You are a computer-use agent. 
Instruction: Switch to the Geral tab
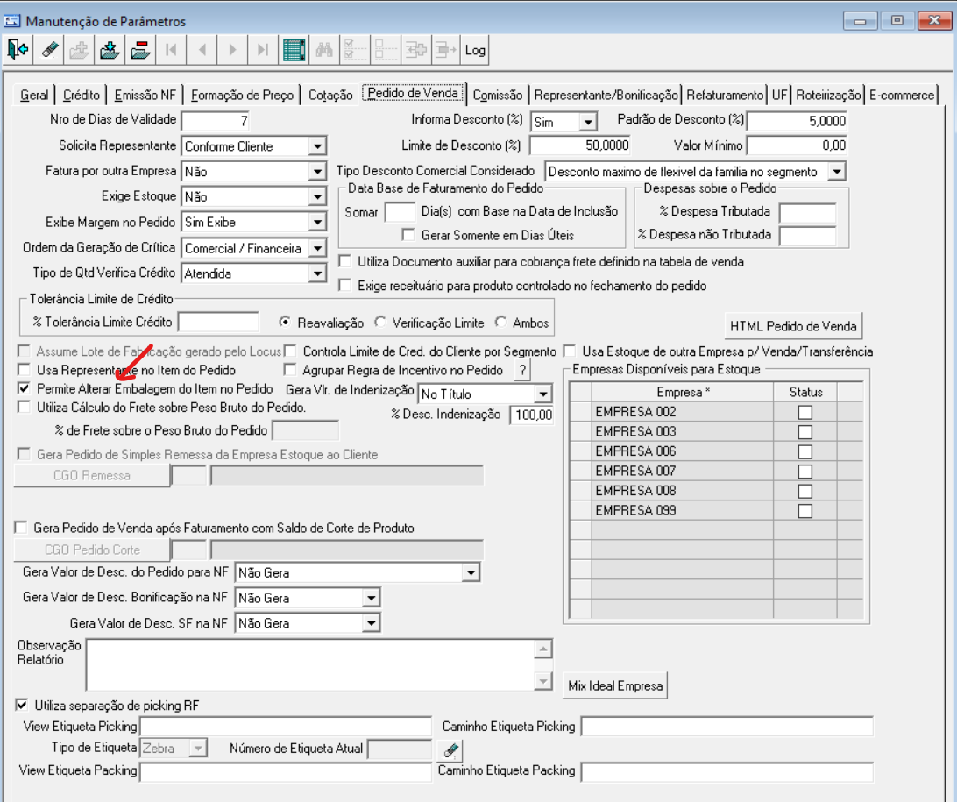tap(34, 96)
